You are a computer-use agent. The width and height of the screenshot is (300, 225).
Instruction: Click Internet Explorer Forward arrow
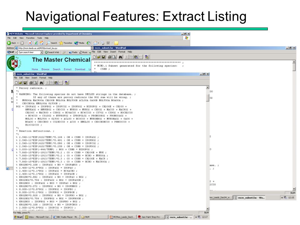22,43
